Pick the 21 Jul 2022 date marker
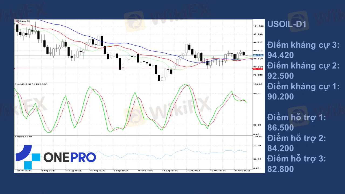This screenshot has width=345, height=194. pyautogui.click(x=25, y=171)
